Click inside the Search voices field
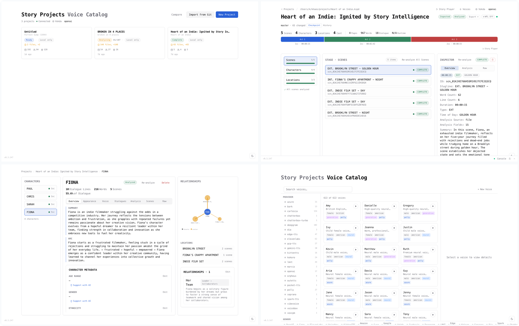This screenshot has width=519, height=326. (x=317, y=189)
